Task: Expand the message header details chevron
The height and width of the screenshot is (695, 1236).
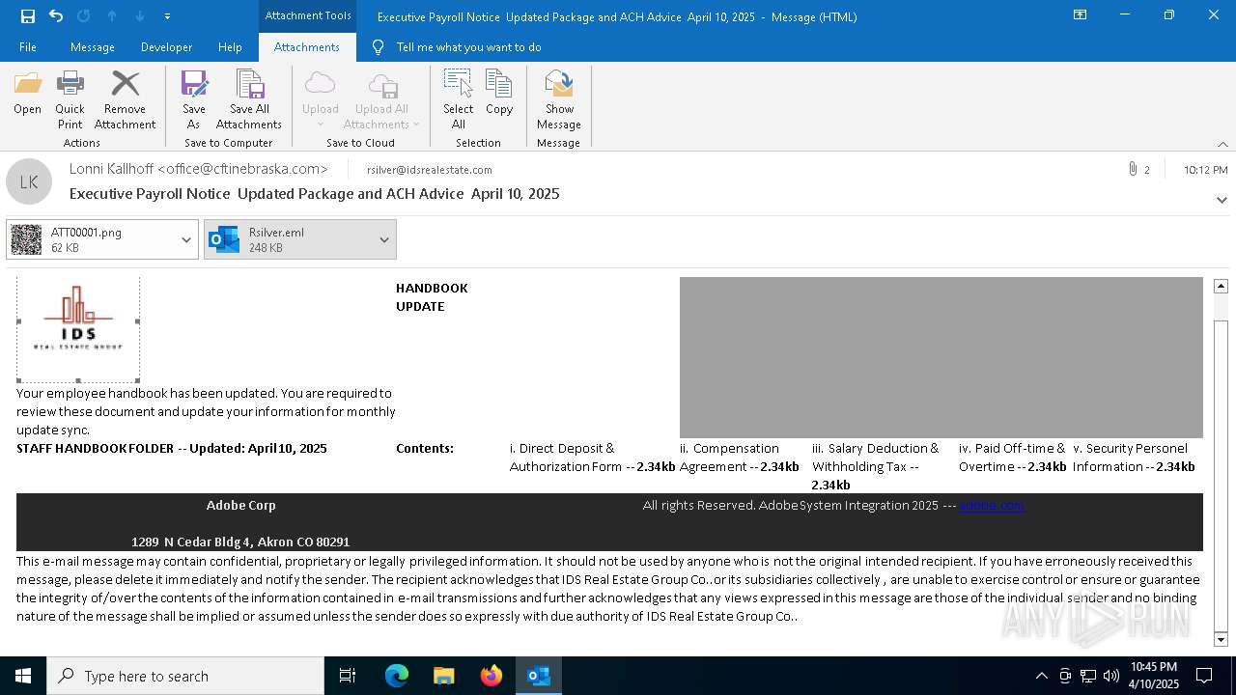Action: pos(1222,200)
